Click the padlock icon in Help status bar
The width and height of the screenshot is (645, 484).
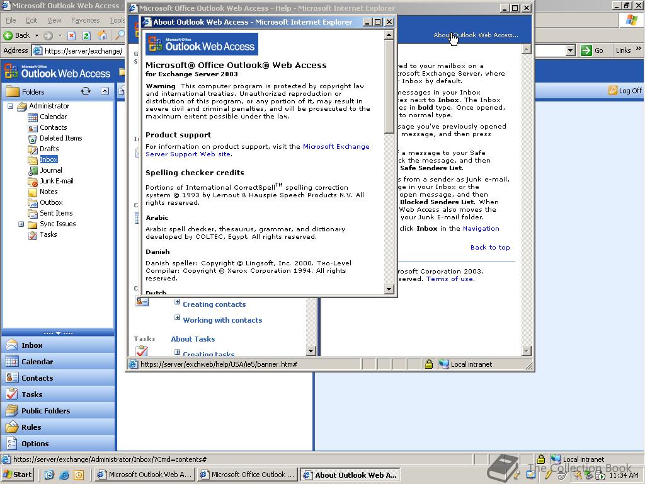click(x=428, y=364)
